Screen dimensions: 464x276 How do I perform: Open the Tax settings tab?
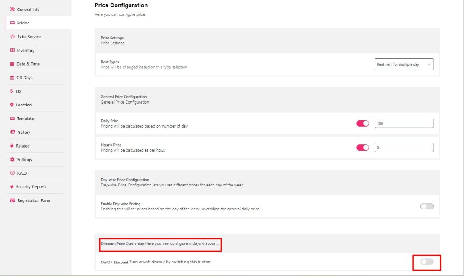(19, 91)
